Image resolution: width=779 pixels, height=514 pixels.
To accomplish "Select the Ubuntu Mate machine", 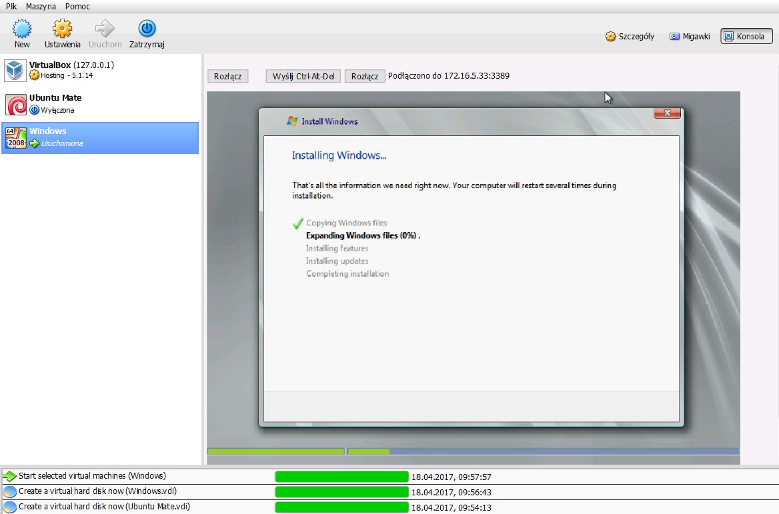I will 100,104.
